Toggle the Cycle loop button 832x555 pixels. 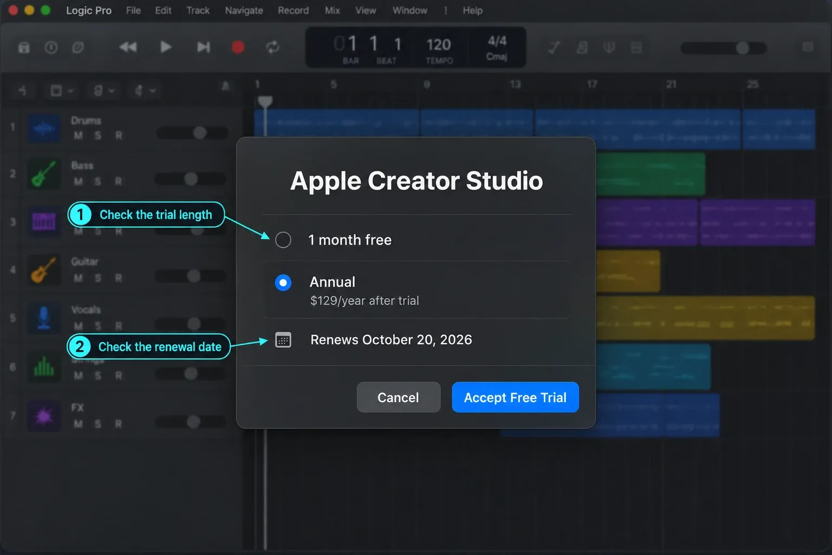pos(272,47)
